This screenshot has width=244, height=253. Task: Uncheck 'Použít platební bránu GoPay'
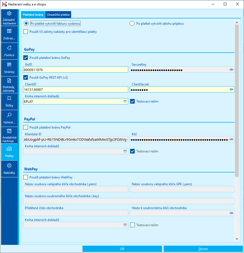pos(26,57)
